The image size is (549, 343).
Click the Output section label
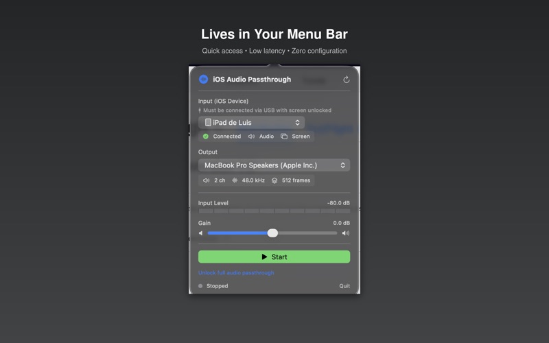coord(208,152)
